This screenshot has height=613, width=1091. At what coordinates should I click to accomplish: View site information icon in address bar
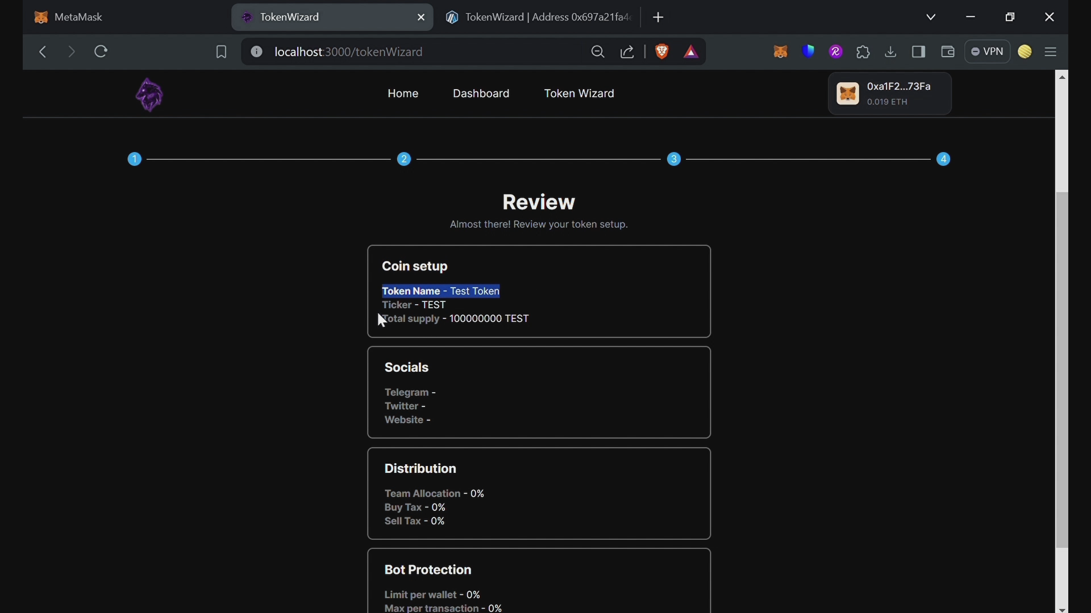(x=257, y=52)
